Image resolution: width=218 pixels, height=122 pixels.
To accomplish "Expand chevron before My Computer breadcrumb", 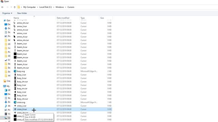I will tap(21, 7).
